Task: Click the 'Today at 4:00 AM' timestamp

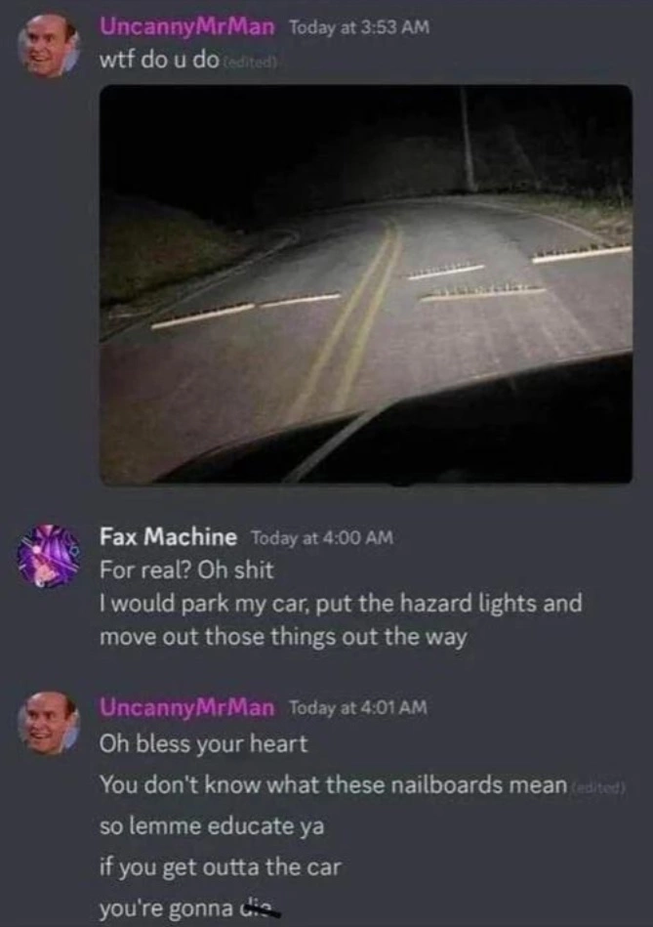Action: pos(322,538)
